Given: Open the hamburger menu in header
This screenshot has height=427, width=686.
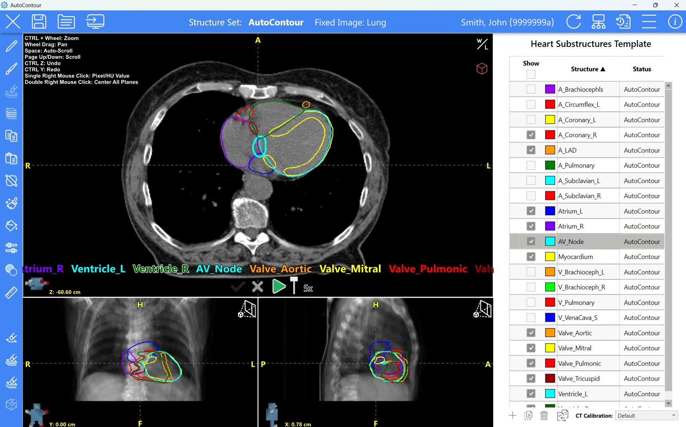Looking at the screenshot, I should 649,22.
